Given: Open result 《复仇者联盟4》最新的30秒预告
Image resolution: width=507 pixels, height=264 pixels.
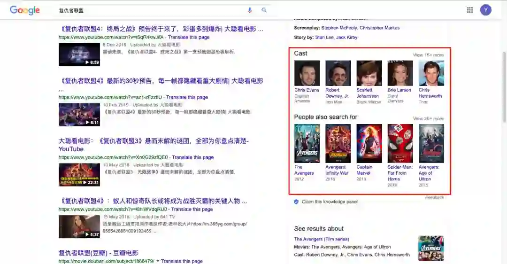Looking at the screenshot, I should coord(161,81).
